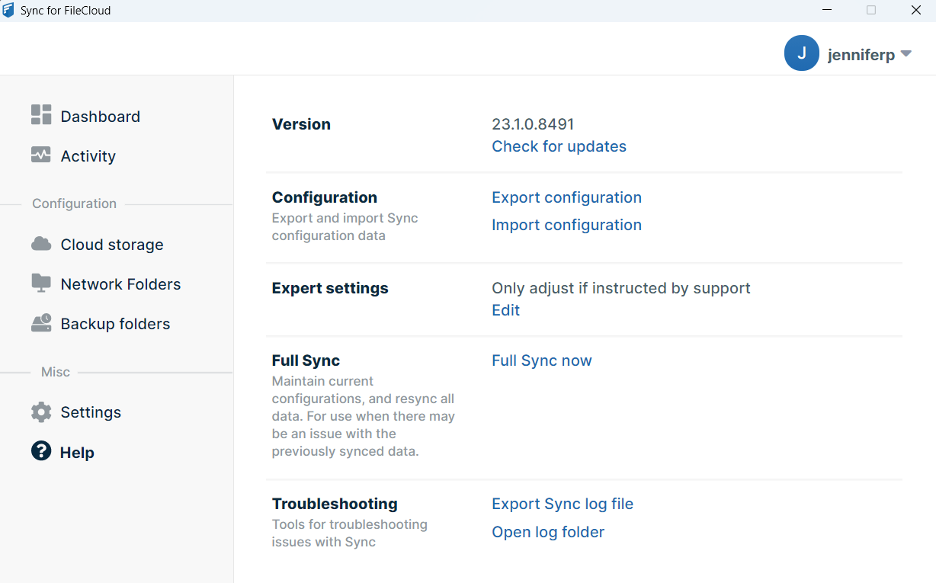Edit the Expert settings
Image resolution: width=936 pixels, height=583 pixels.
[x=505, y=310]
